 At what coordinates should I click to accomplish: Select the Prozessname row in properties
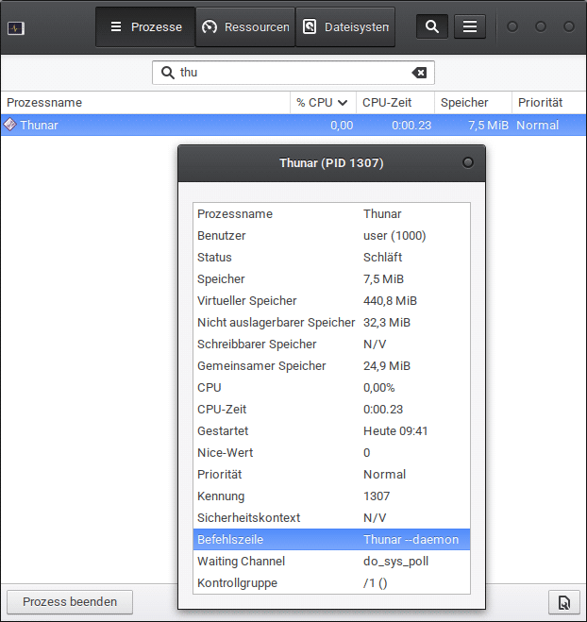click(x=331, y=214)
